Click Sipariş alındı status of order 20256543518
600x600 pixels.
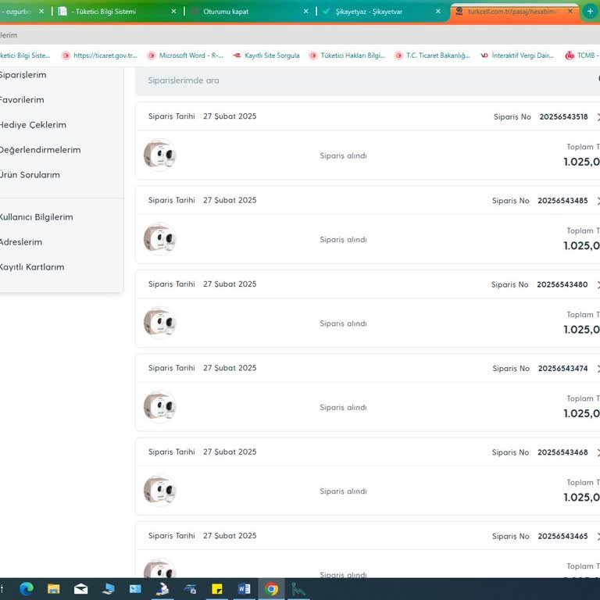(x=343, y=155)
